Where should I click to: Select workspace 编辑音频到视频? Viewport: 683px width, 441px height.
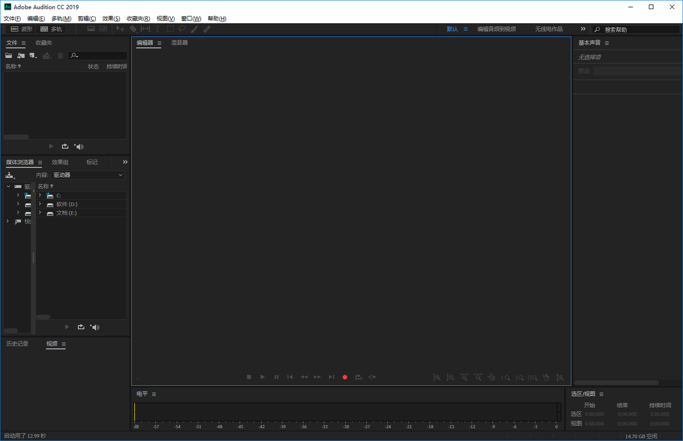[x=497, y=29]
